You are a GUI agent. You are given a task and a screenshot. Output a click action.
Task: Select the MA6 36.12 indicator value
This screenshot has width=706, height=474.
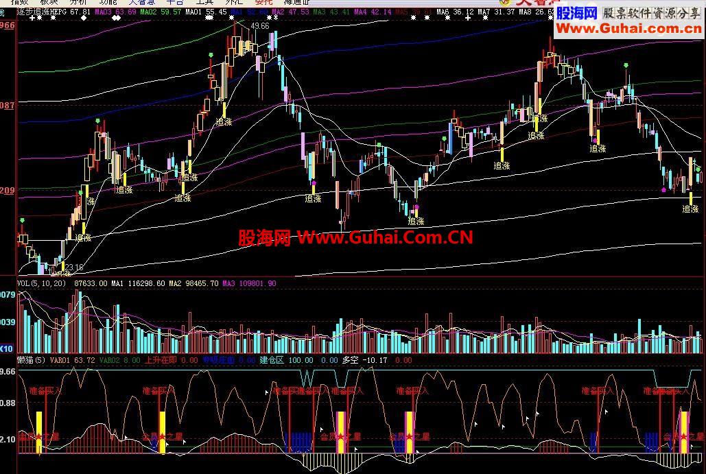click(455, 12)
